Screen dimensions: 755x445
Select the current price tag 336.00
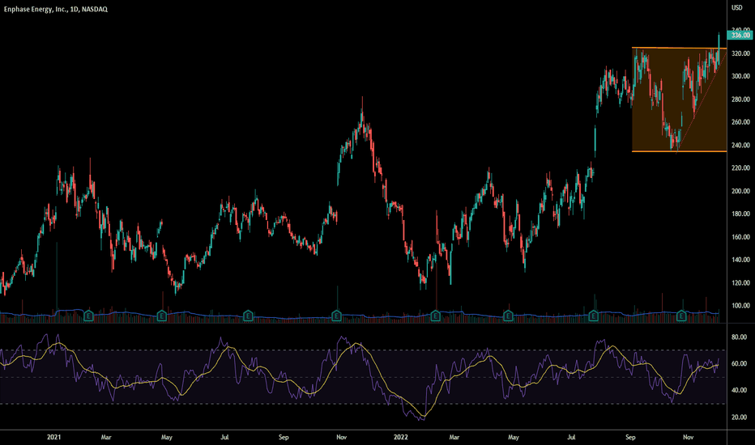point(740,35)
